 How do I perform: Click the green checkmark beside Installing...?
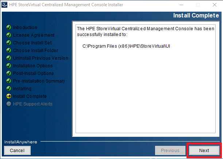(x=9, y=88)
